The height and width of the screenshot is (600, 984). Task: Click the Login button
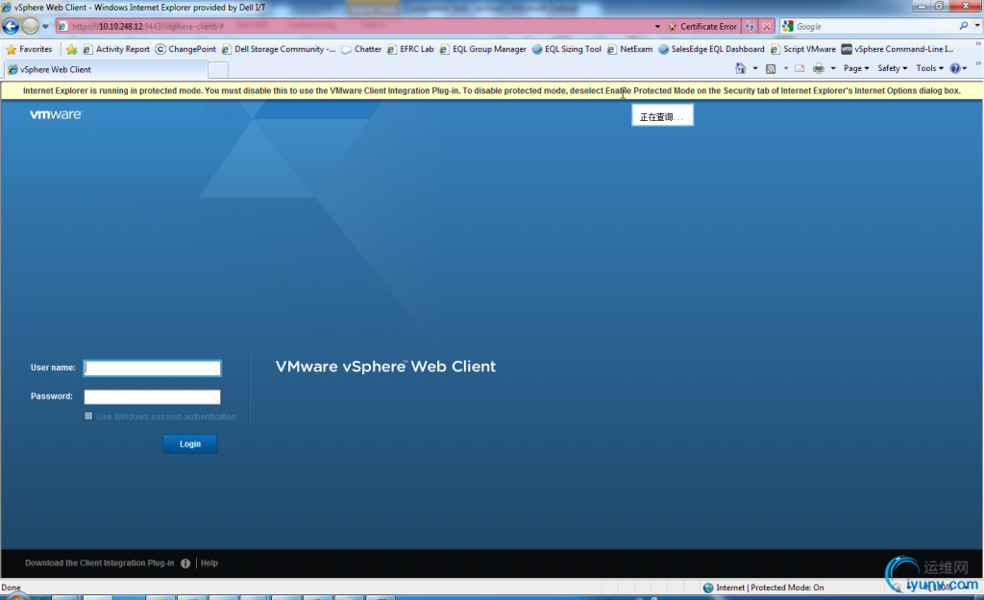coord(189,444)
